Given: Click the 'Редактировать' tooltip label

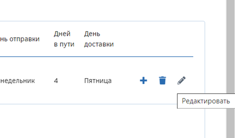Looking at the screenshot, I should 206,101.
